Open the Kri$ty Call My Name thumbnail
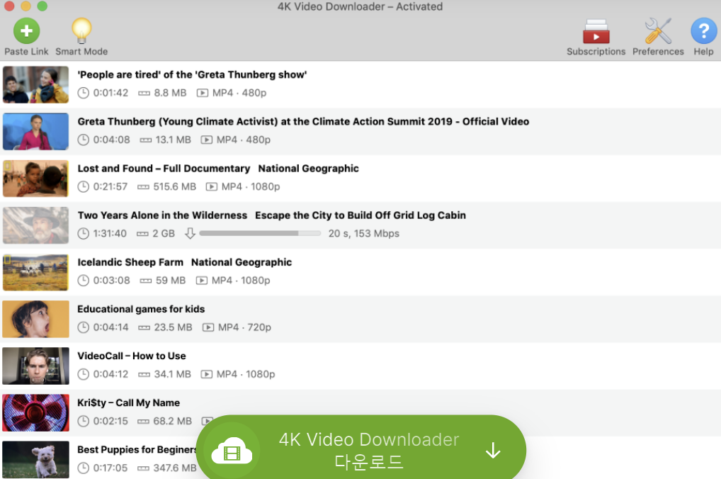The height and width of the screenshot is (479, 721). tap(35, 413)
